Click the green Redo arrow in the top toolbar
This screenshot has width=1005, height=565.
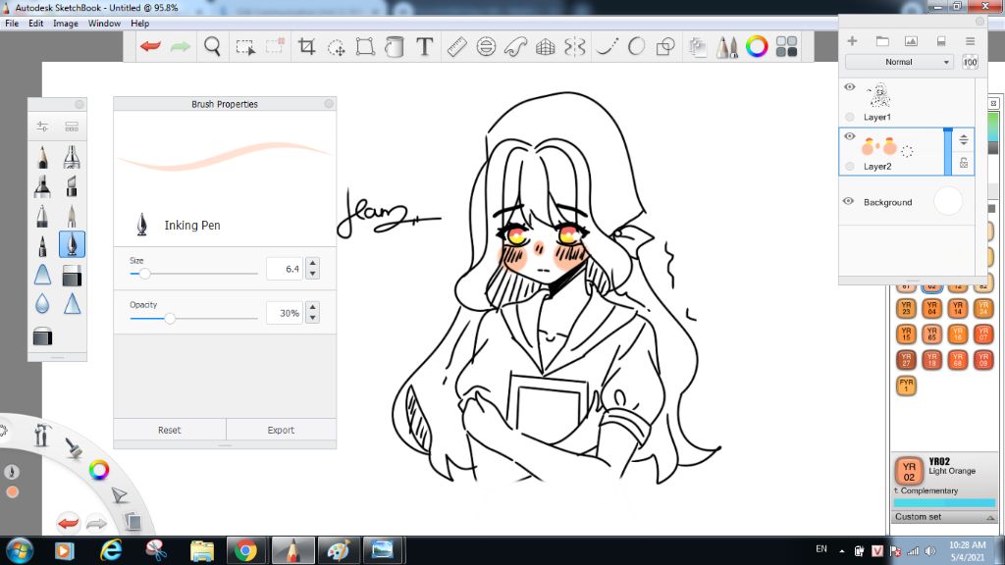181,47
